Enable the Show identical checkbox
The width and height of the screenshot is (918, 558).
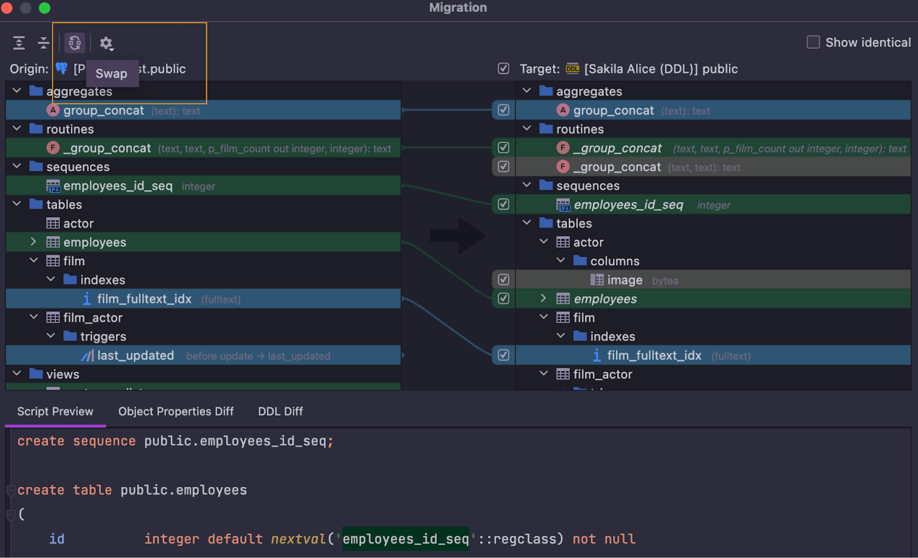click(813, 43)
